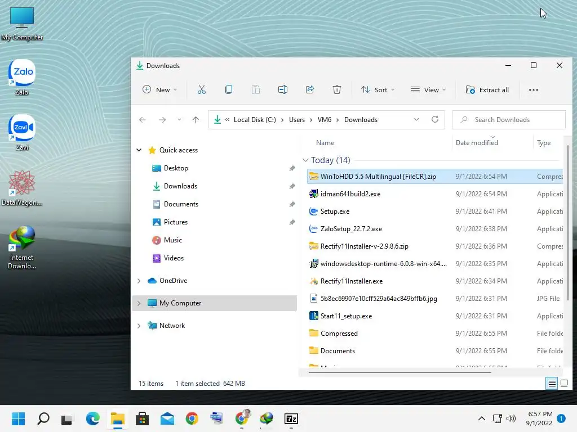Select Documents in Quick access
The width and height of the screenshot is (577, 432).
(x=181, y=204)
